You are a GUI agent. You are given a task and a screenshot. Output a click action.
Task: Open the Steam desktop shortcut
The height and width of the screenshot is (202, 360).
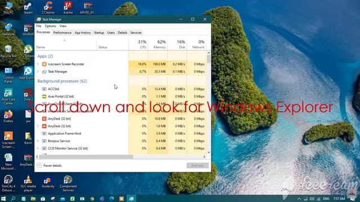click(x=28, y=7)
